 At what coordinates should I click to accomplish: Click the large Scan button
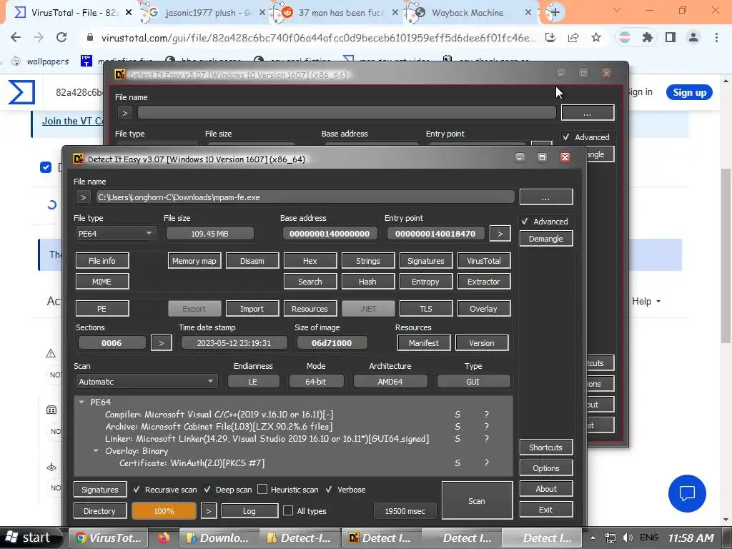(477, 500)
